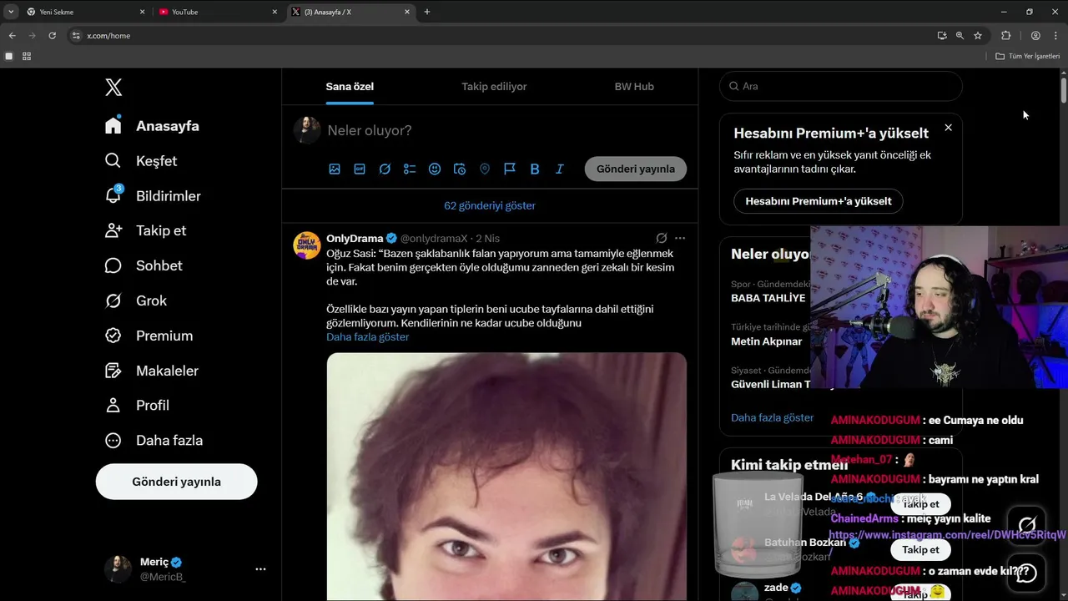The image size is (1068, 601).
Task: Open the OnlyDrama profile avatar
Action: (307, 245)
